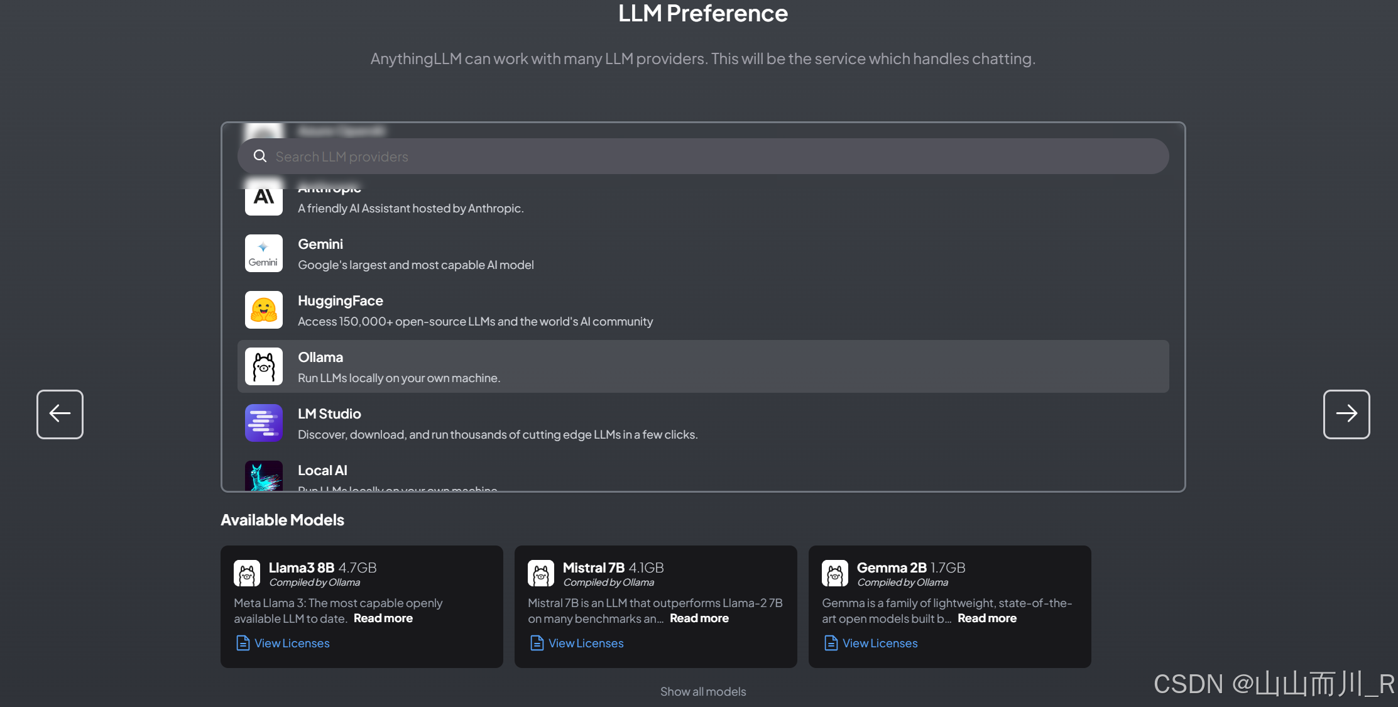Click document icon beside Gemma View Licenses
Image resolution: width=1398 pixels, height=707 pixels.
831,643
